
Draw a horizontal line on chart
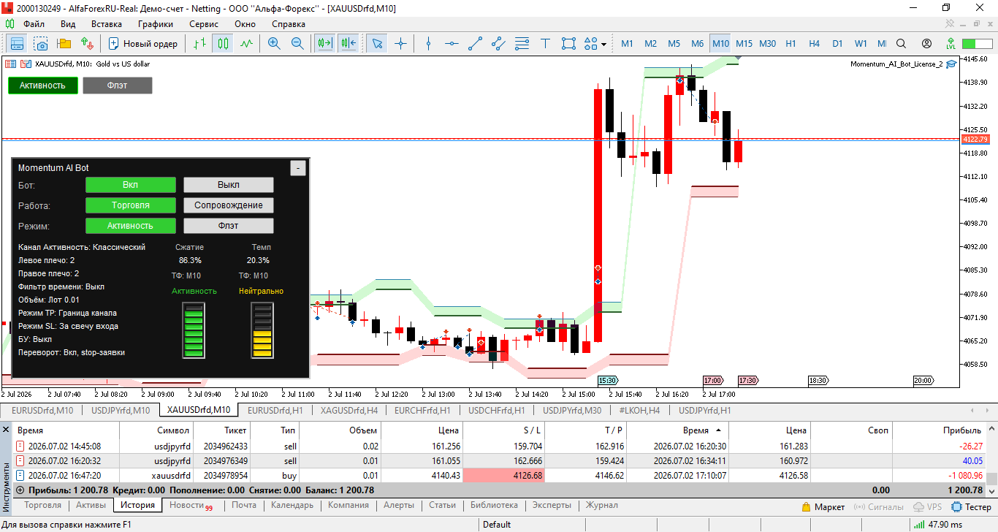(452, 44)
